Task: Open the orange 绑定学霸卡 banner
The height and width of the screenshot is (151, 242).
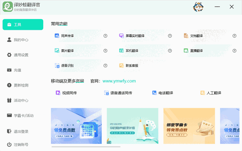Action: (x=189, y=126)
